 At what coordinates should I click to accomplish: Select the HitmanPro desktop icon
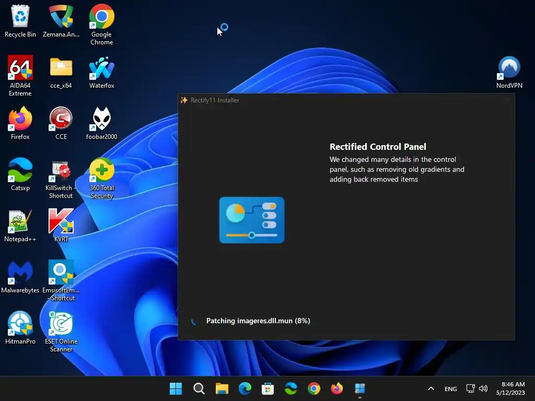click(20, 328)
